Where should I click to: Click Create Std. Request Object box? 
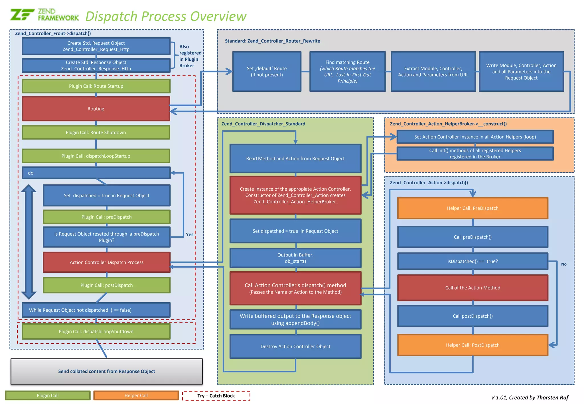tap(96, 46)
